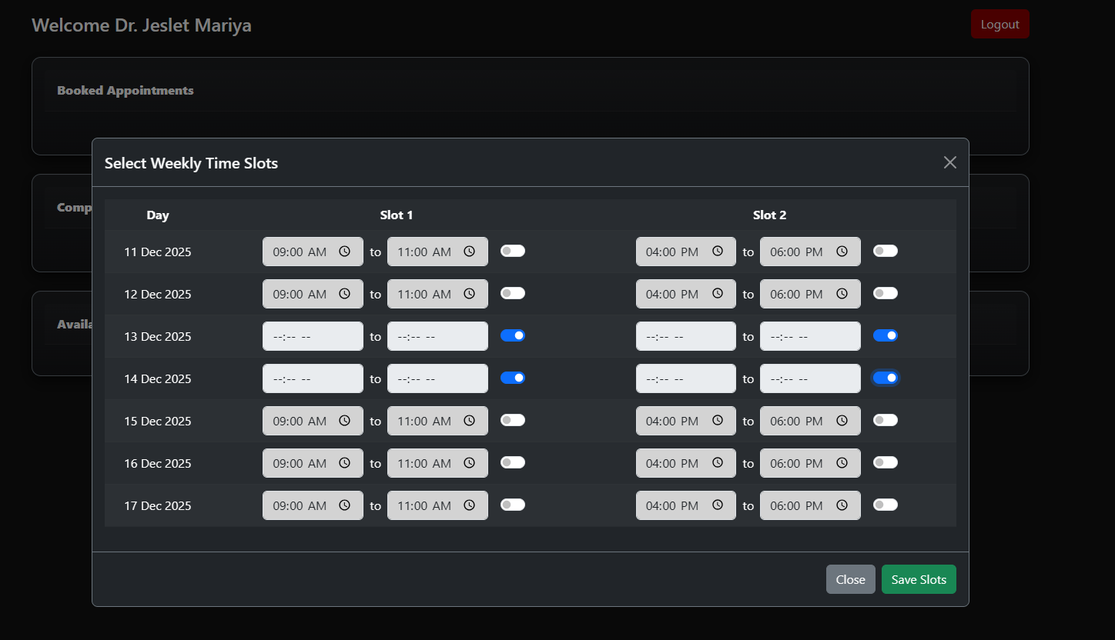This screenshot has height=640, width=1115.
Task: Save the weekly slots with Save Slots
Action: [919, 579]
